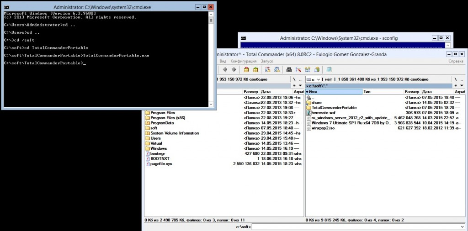Viewport: 468px width, 231px height.
Task: Open the FTP connect toolbar icon
Action: [268, 70]
